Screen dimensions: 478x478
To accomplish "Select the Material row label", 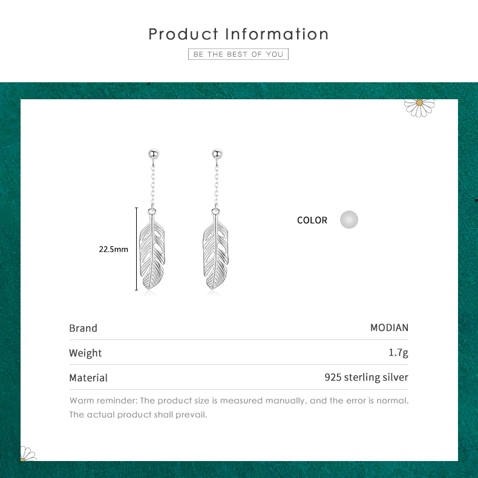I will (88, 378).
